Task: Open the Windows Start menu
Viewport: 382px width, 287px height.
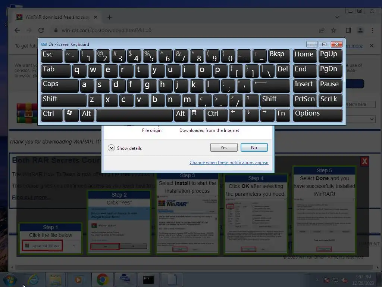Action: [10, 280]
